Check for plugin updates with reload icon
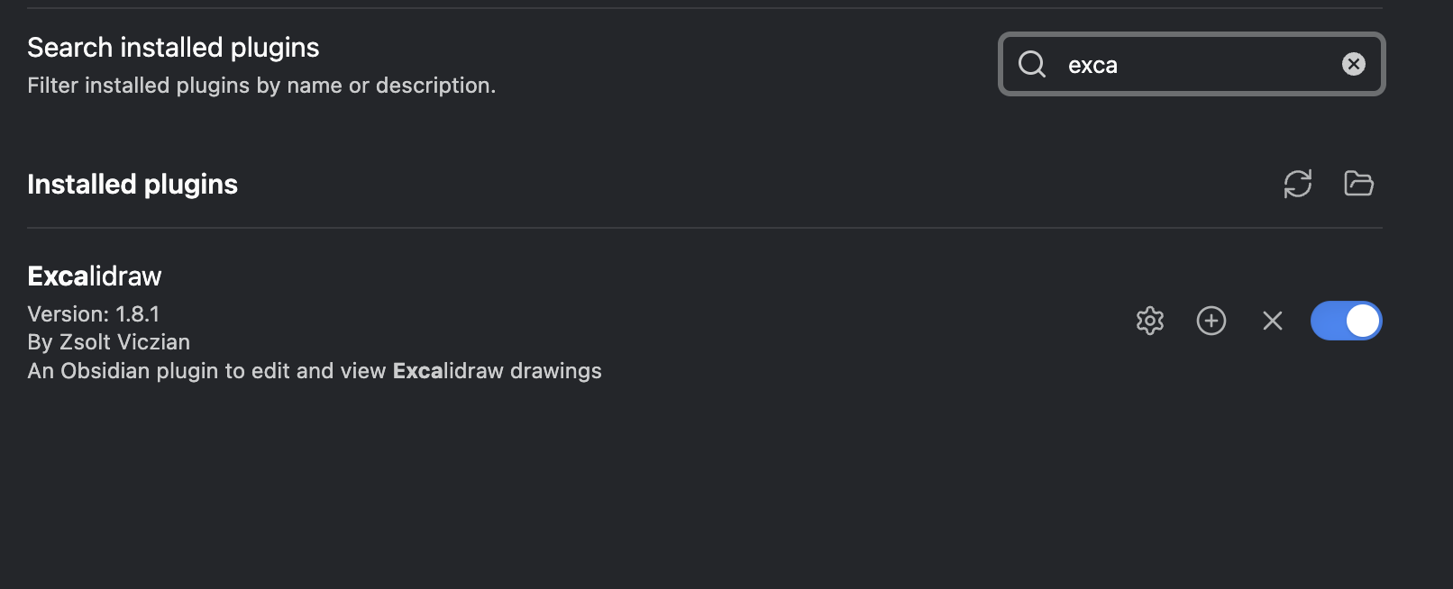1453x589 pixels. pyautogui.click(x=1298, y=183)
